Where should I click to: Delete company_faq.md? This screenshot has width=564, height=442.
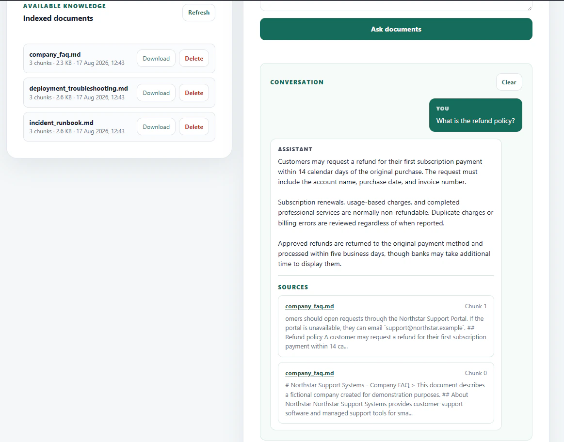[194, 58]
